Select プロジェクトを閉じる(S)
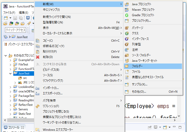 (79, 112)
